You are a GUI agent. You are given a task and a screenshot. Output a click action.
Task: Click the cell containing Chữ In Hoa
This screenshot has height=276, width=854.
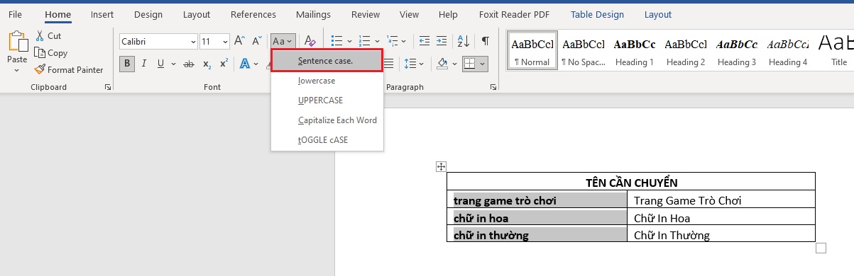pyautogui.click(x=721, y=217)
